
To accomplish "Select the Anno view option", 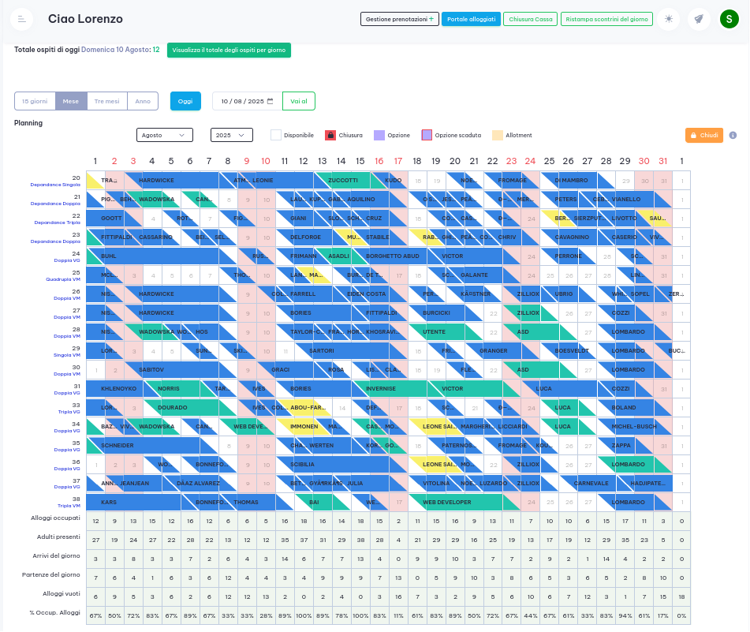I will pyautogui.click(x=143, y=101).
